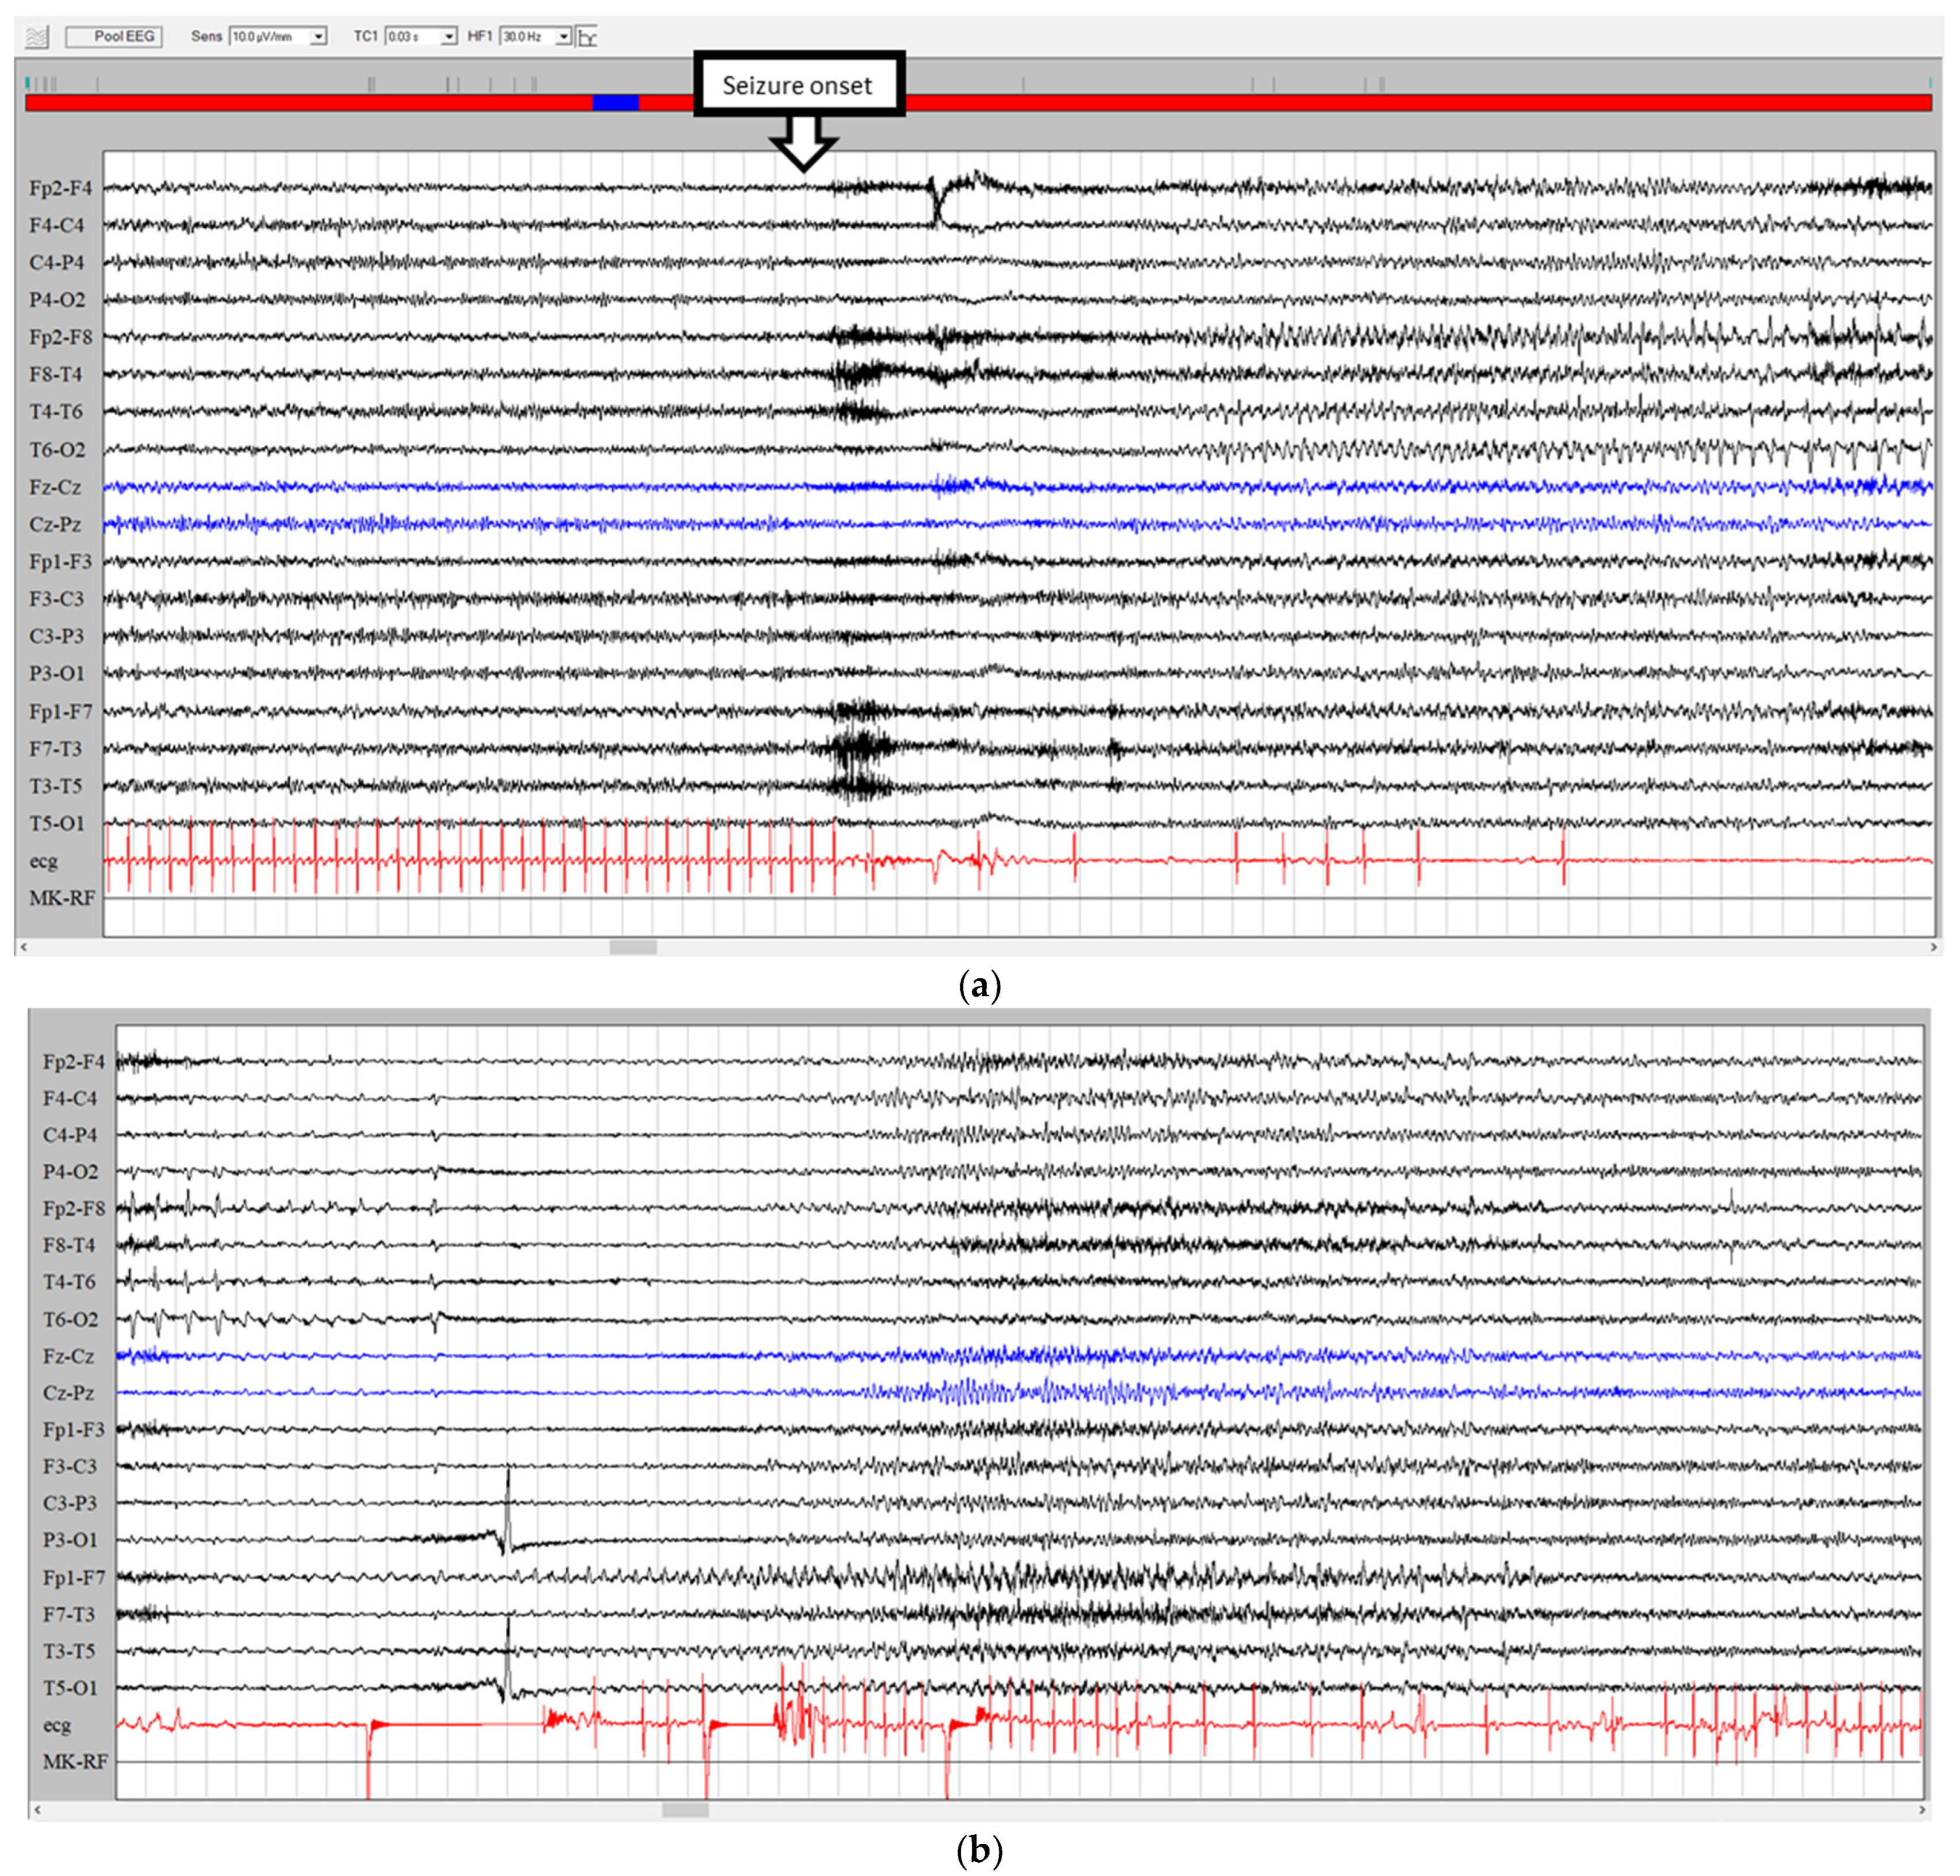This screenshot has width=1960, height=1876.
Task: Click the teal marker at timeline start
Action: 28,84
